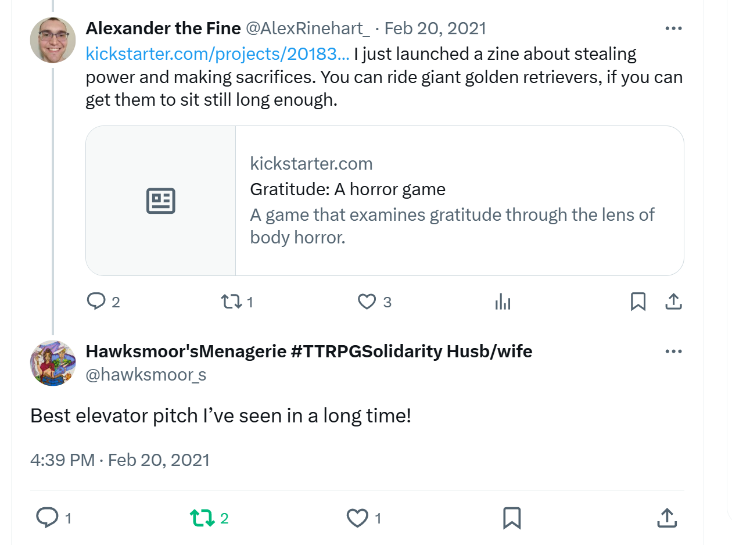Retweet the zine announcement tweet
732x545 pixels.
point(231,302)
